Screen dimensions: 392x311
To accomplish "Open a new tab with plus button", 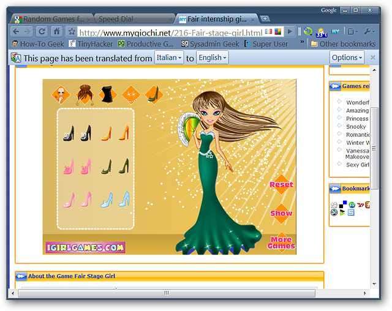I will pos(265,18).
